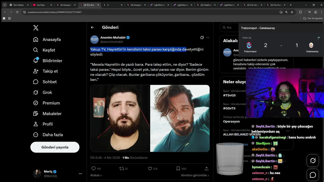Go to Anasayfa in sidebar
This screenshot has height=182, width=324.
[47, 39]
